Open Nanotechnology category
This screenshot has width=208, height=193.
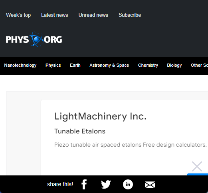point(20,65)
